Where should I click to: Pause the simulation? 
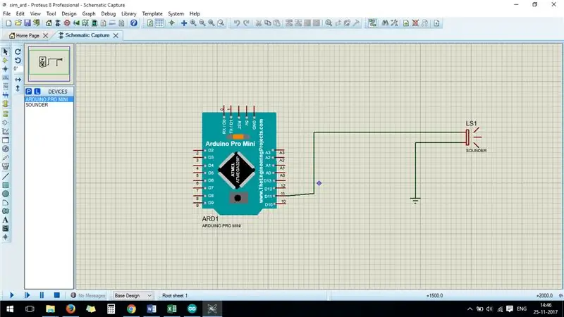(42, 295)
